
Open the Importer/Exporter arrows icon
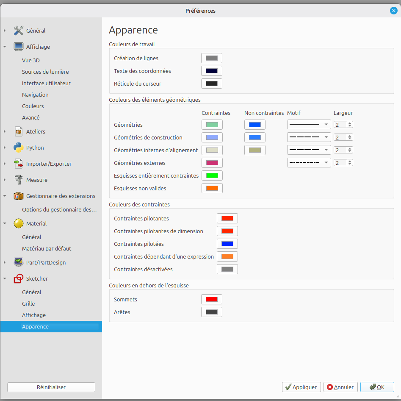click(x=18, y=164)
